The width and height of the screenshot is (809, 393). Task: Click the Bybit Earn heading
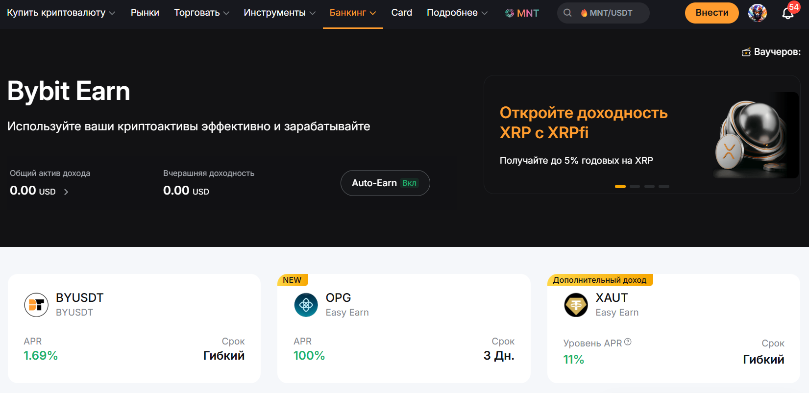(69, 91)
